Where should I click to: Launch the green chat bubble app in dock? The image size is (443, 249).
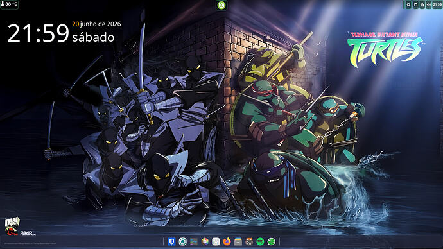pos(271,242)
